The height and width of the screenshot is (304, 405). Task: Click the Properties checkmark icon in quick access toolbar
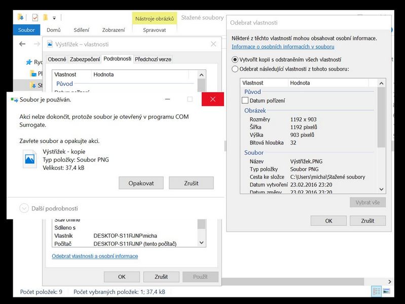[35, 18]
